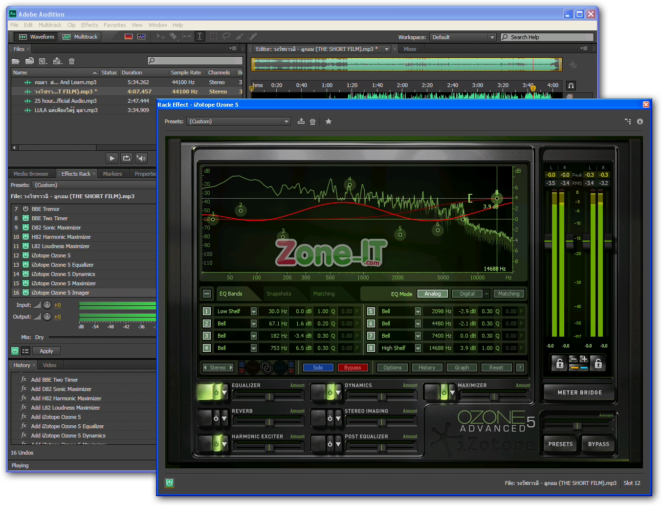Click channel map editor icon in Rack Effect

(628, 121)
